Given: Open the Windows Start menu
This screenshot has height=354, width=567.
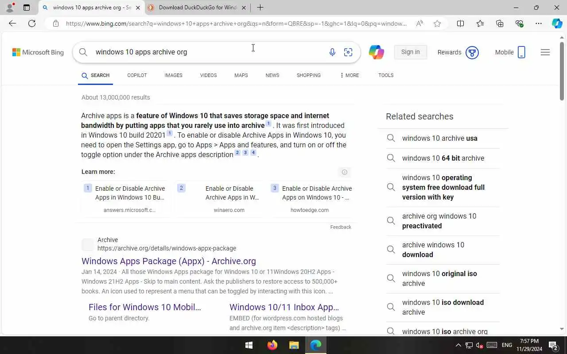Looking at the screenshot, I should point(249,345).
